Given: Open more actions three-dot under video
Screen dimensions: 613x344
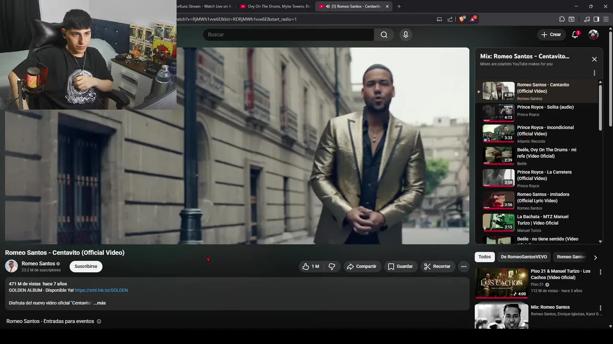Looking at the screenshot, I should [464, 266].
